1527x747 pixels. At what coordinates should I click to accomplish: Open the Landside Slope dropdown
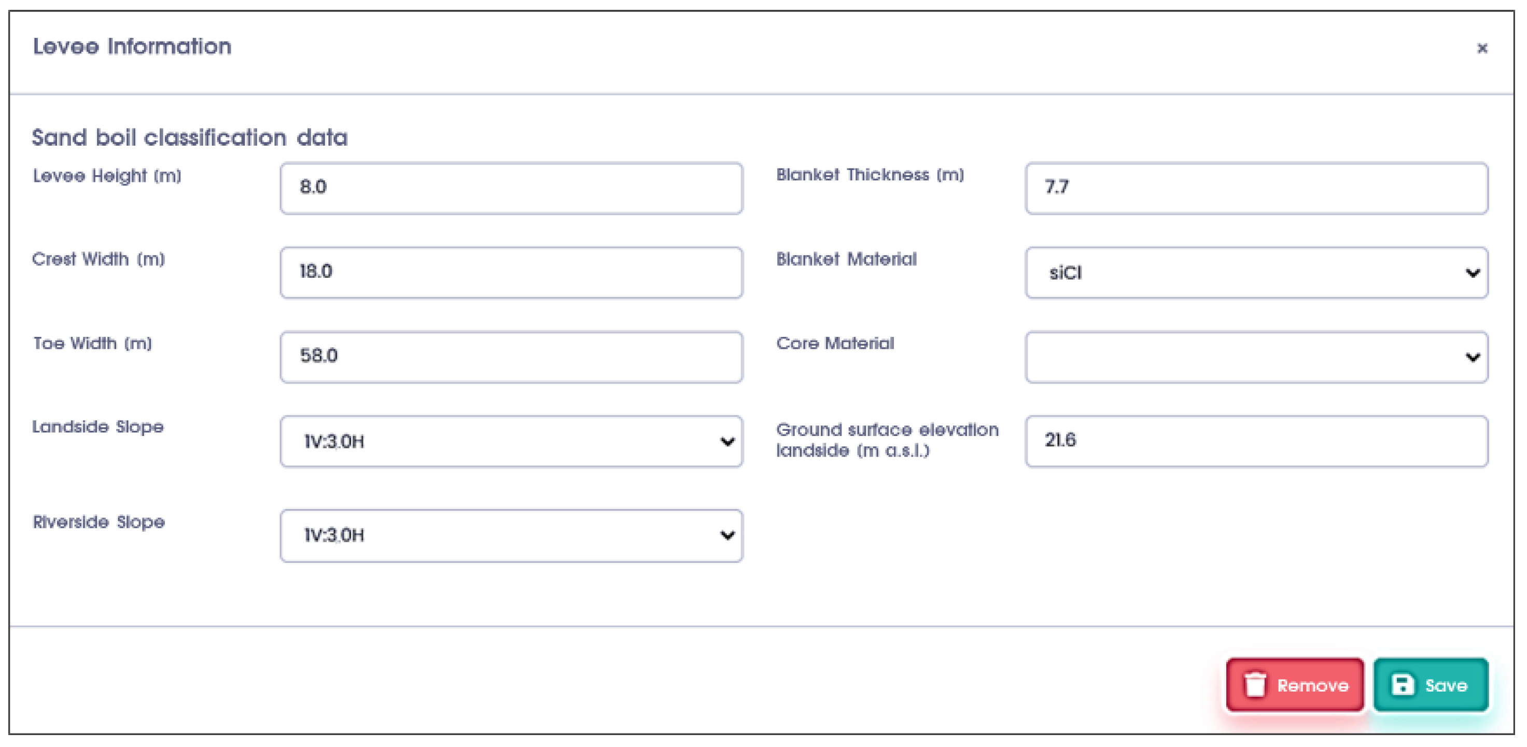510,441
